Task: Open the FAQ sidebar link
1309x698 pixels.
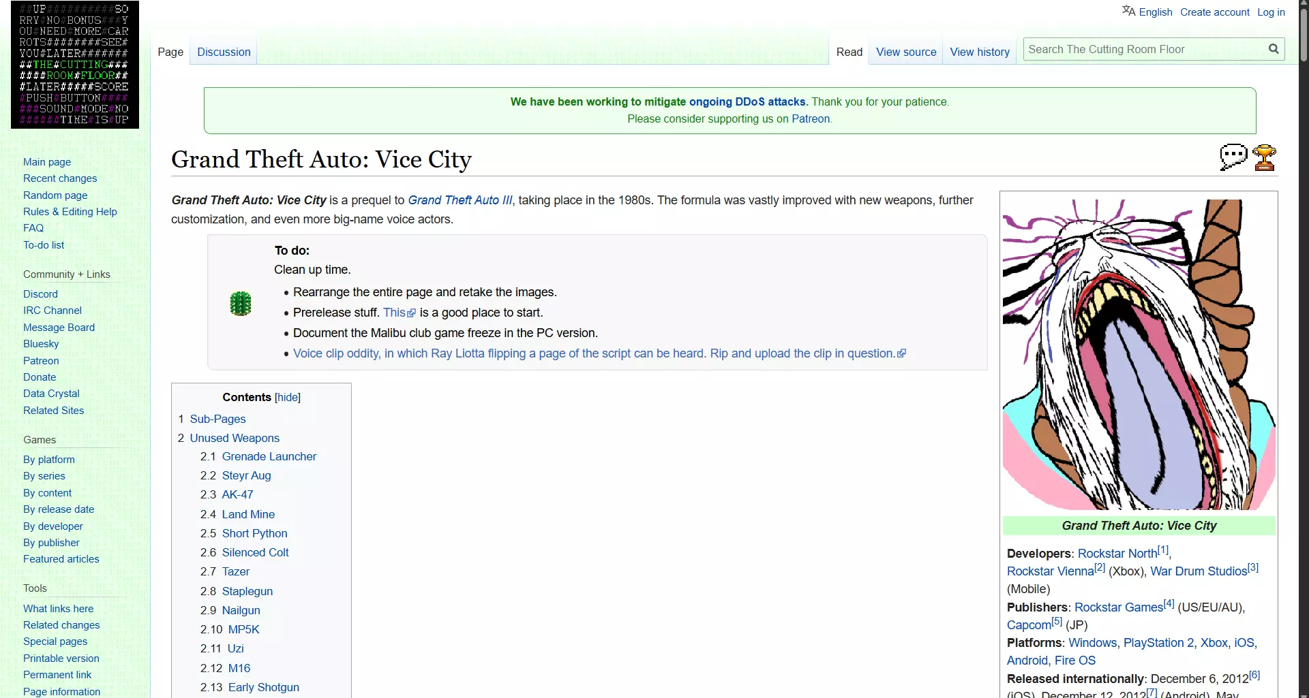Action: click(x=33, y=228)
